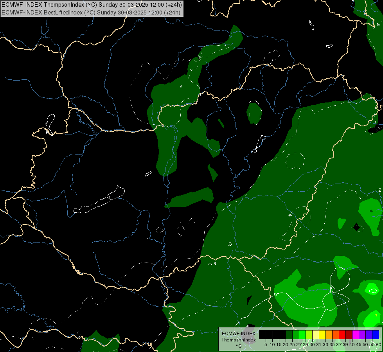
Task: Click the legend label ECMWF-INDEX
Action: [x=239, y=334]
